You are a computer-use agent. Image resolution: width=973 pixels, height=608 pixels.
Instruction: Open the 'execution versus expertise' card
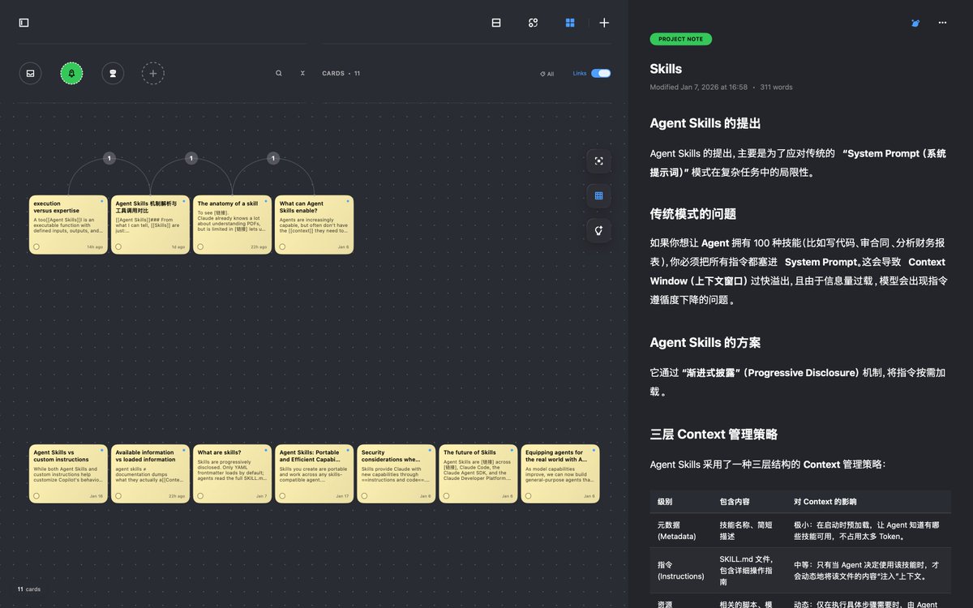coord(68,225)
